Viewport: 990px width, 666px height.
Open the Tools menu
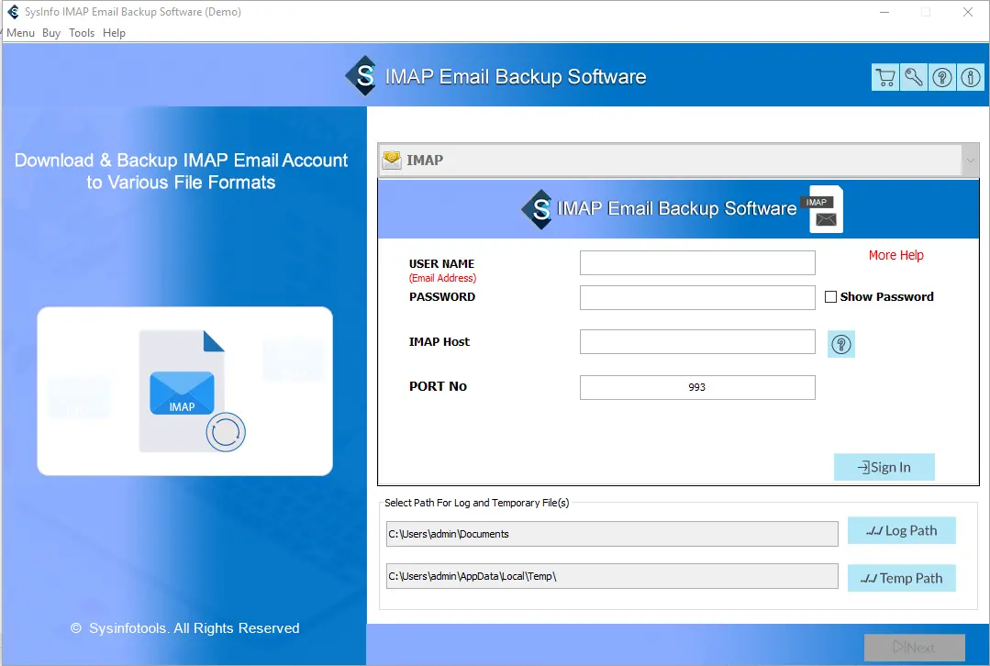(82, 33)
